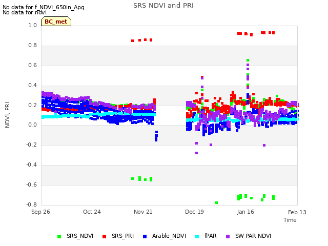Click the 'No data for f_NDVI_650in_Apg' message

(x=44, y=7)
